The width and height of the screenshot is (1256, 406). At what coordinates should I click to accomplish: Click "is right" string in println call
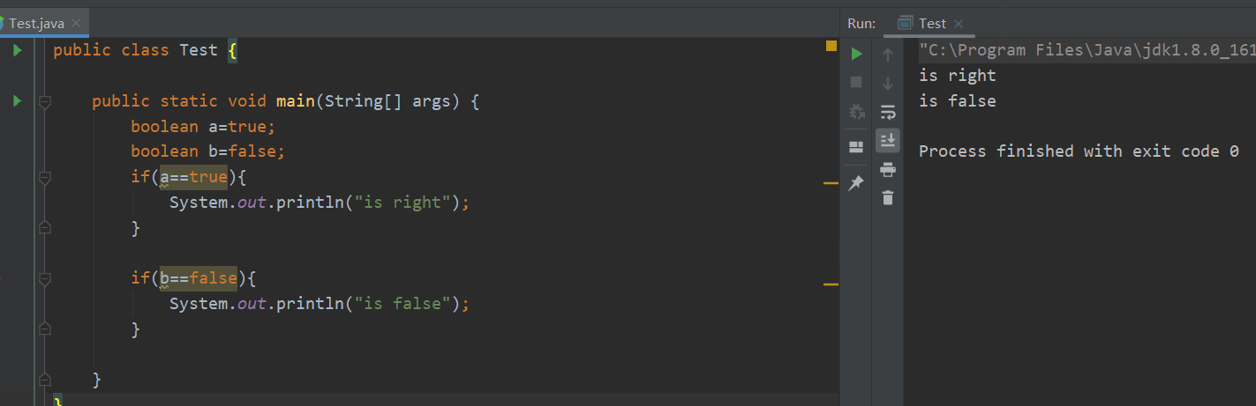point(403,203)
